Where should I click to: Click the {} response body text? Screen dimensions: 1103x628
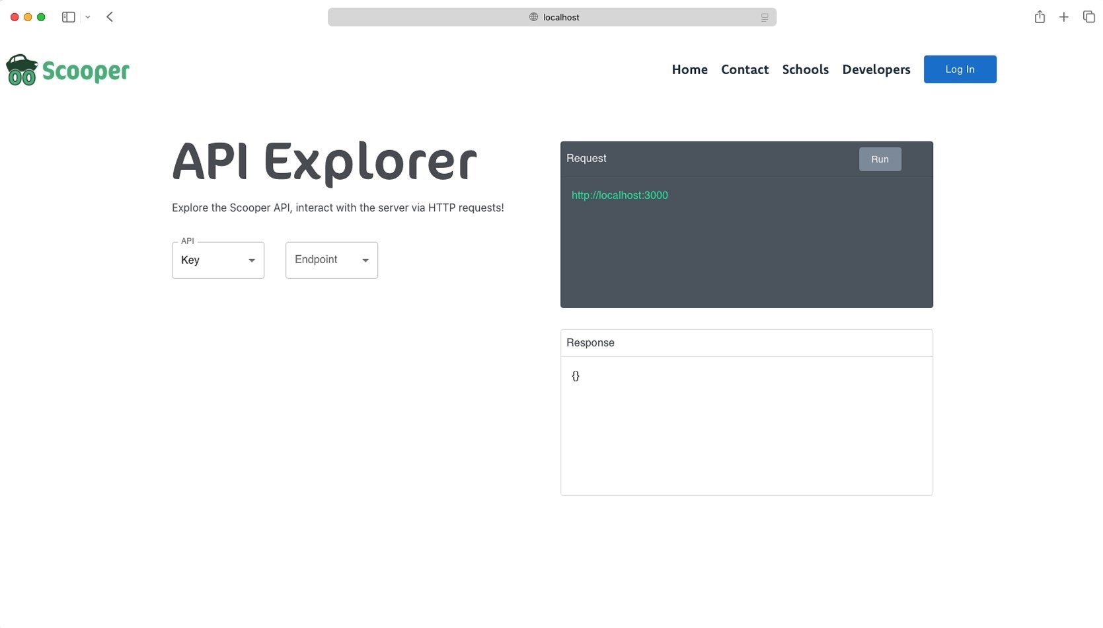click(x=576, y=376)
